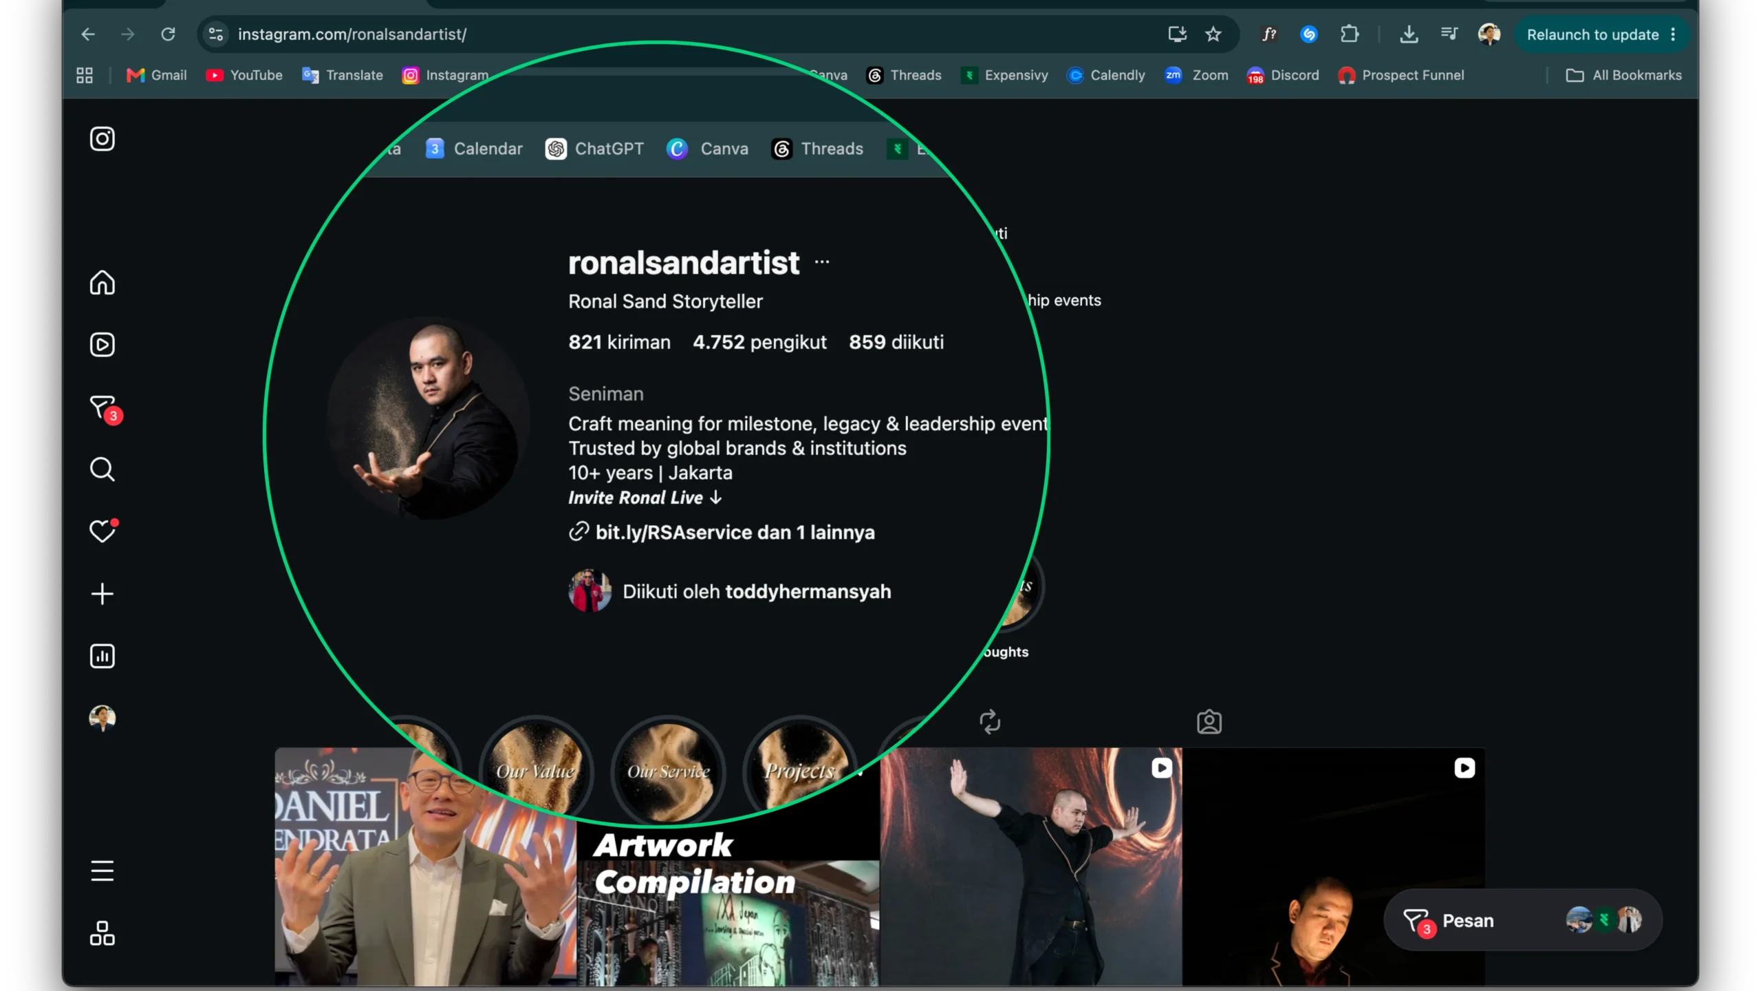
Task: Open Discord bookmark
Action: click(x=1283, y=76)
